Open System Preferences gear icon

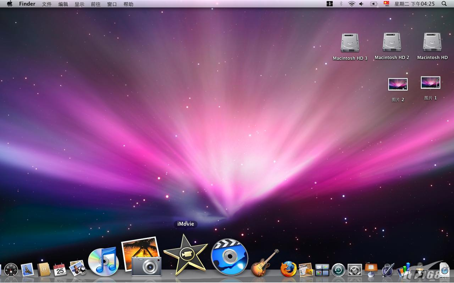[x=355, y=270]
